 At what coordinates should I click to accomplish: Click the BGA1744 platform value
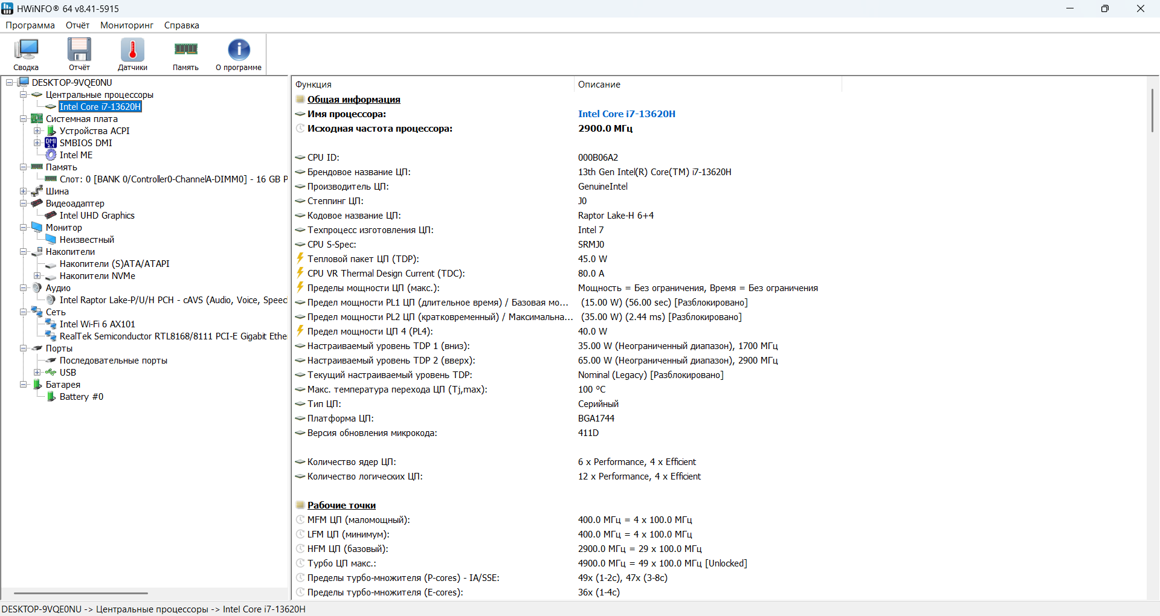coord(596,418)
